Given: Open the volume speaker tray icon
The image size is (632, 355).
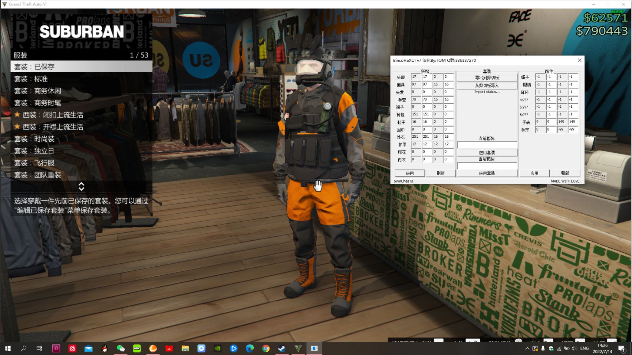Looking at the screenshot, I should [x=574, y=348].
